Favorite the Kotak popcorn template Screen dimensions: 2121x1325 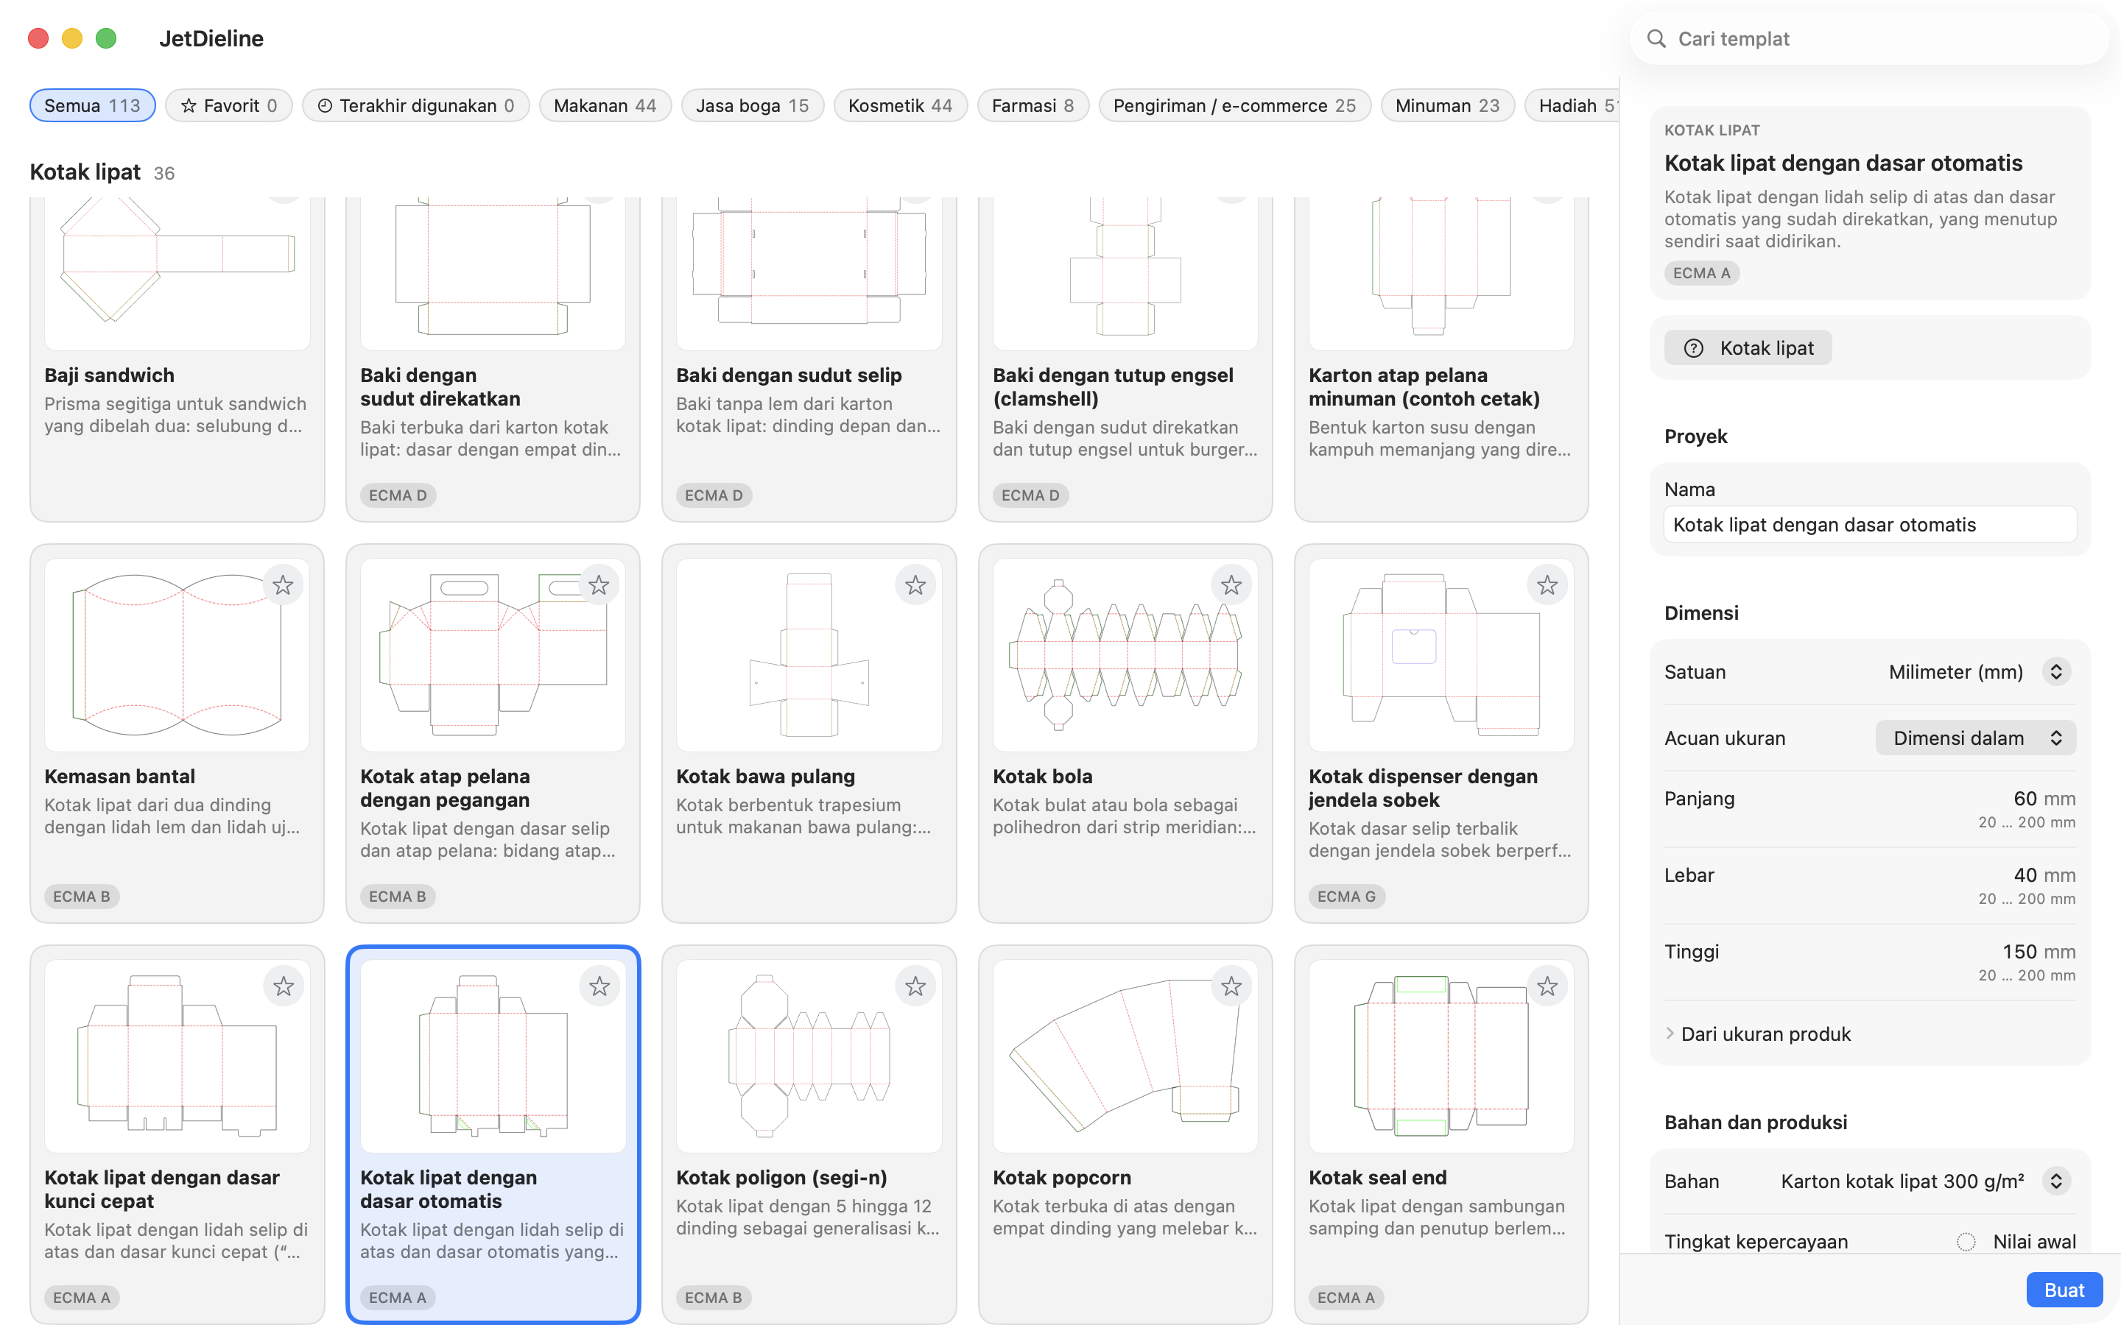pos(1231,986)
